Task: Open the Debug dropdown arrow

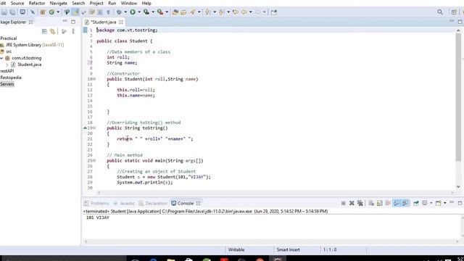Action: tap(125, 12)
